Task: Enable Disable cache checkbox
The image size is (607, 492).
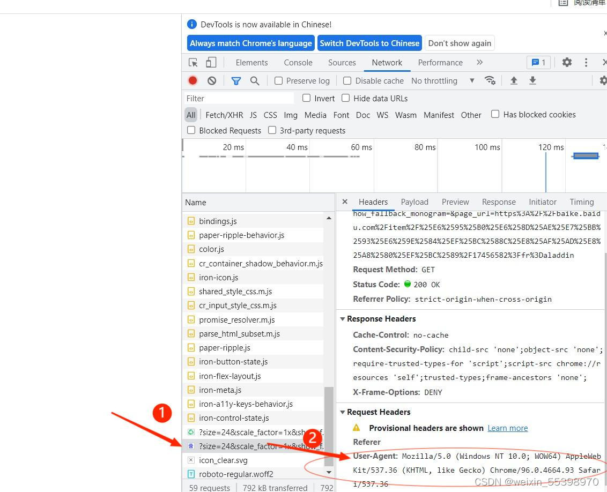Action: [x=347, y=80]
